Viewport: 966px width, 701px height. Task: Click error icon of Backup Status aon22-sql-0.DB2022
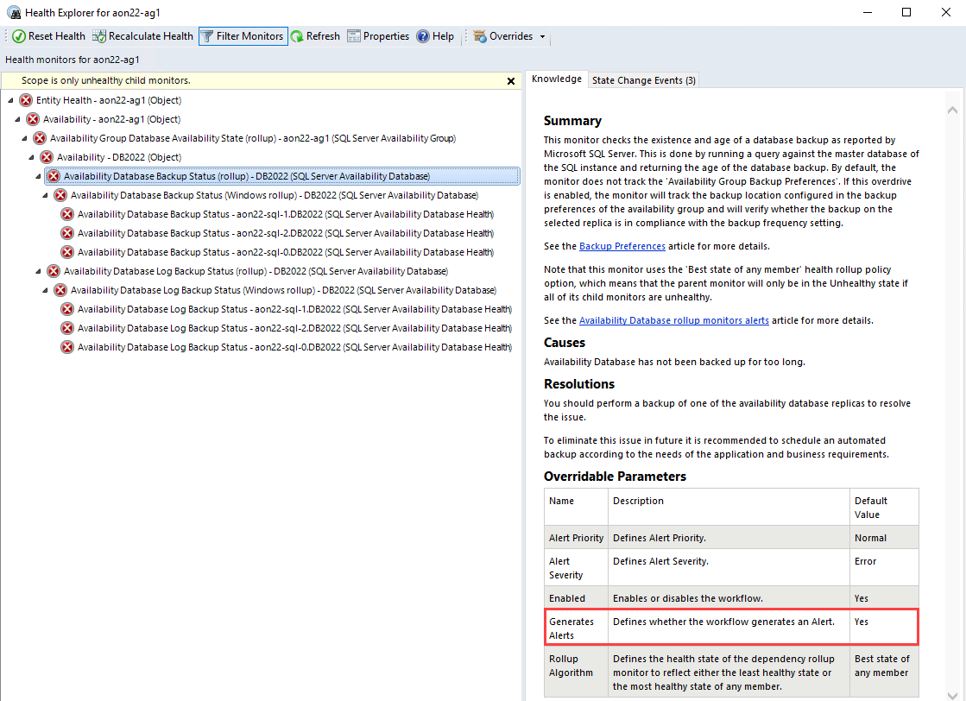67,253
